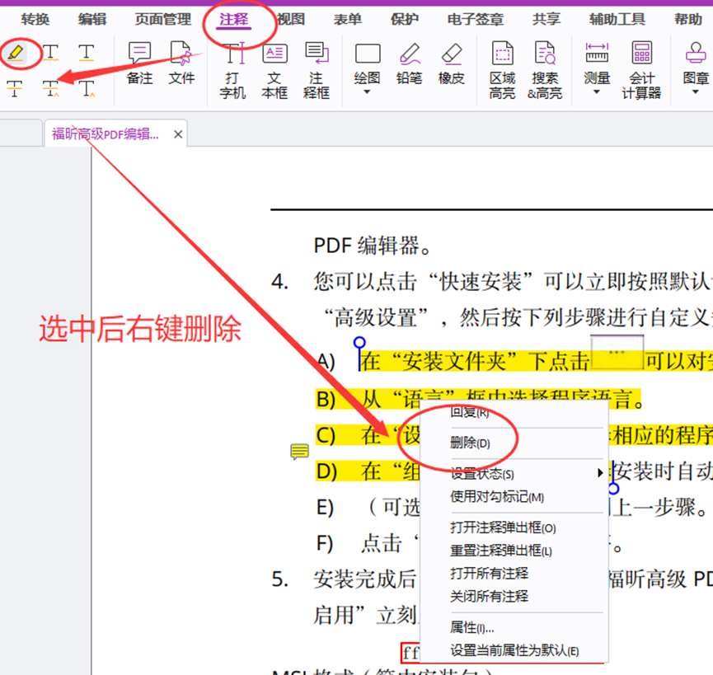713x675 pixels.
Task: Select the Insert text tool
Action: click(87, 88)
